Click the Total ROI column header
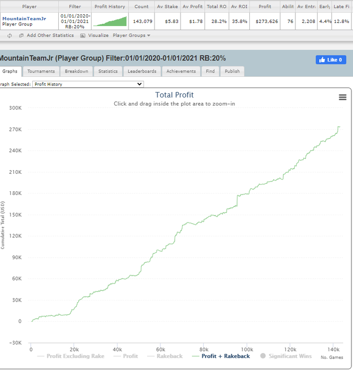This screenshot has height=371, width=353. pyautogui.click(x=216, y=6)
